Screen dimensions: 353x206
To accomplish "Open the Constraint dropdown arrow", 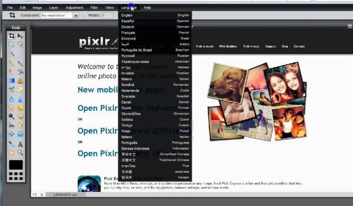I will 76,15.
